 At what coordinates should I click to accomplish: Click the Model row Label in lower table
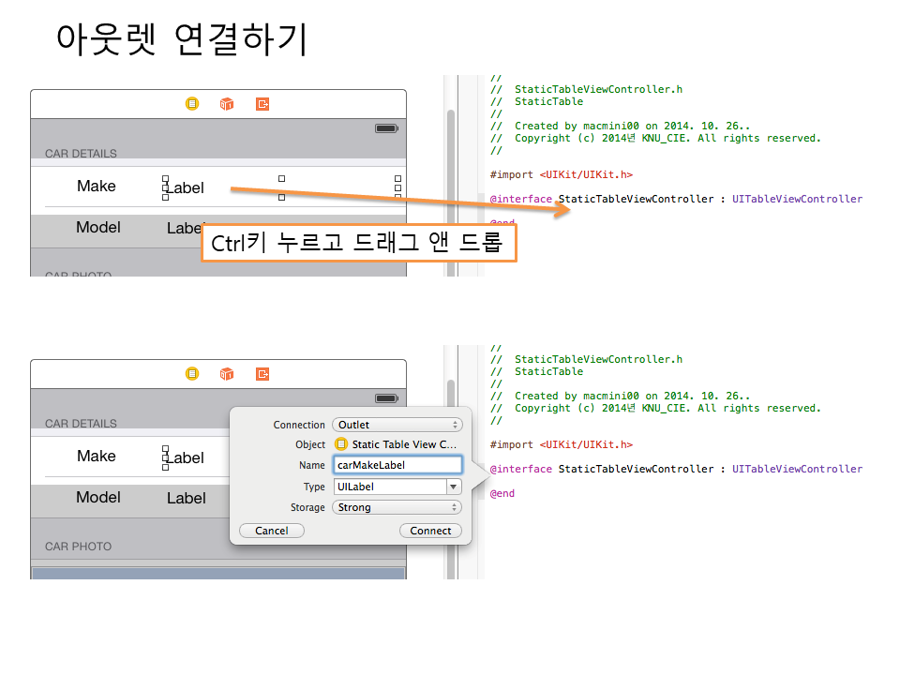186,498
